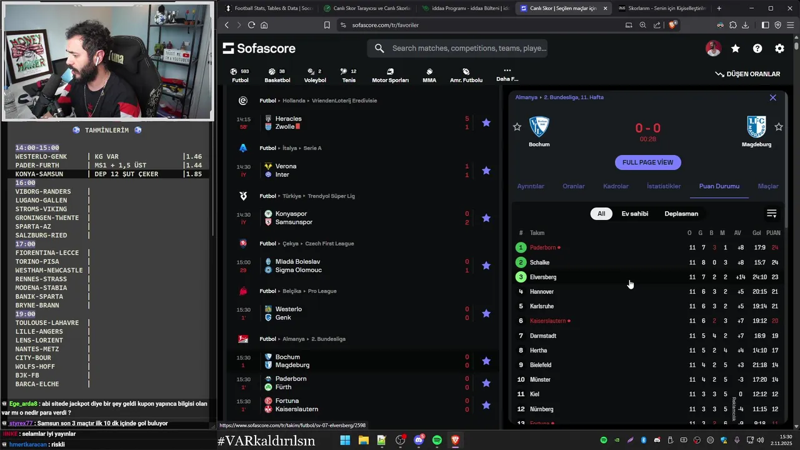
Task: Switch to the Ayrıntılar tab
Action: tap(531, 186)
